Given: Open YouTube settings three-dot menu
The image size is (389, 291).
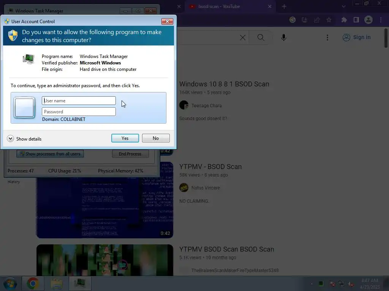Looking at the screenshot, I should tap(327, 38).
